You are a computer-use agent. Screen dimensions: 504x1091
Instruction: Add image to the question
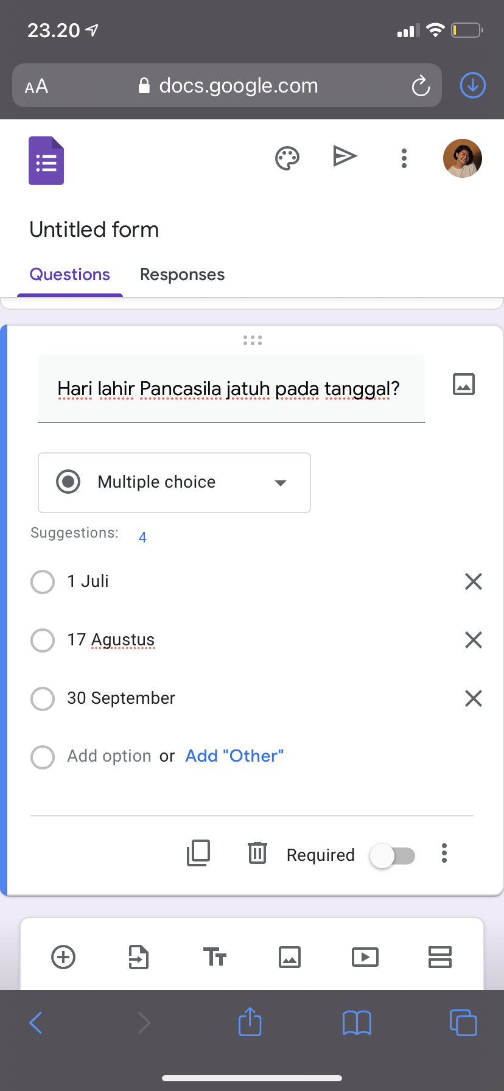[x=464, y=384]
